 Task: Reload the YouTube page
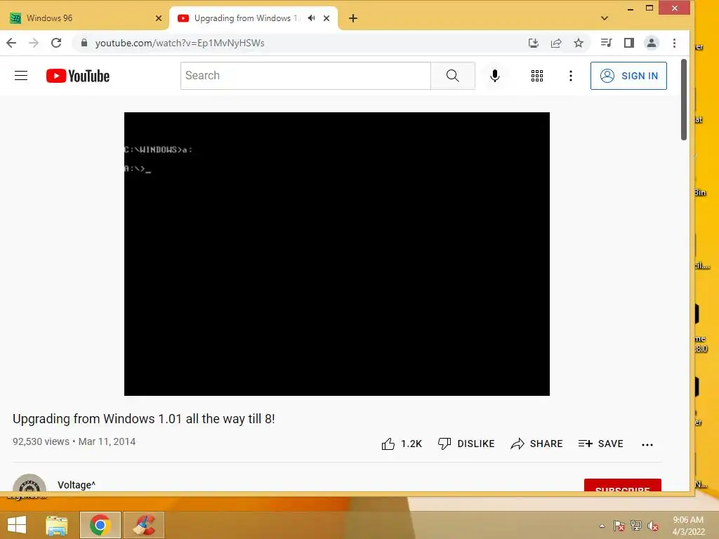[56, 43]
